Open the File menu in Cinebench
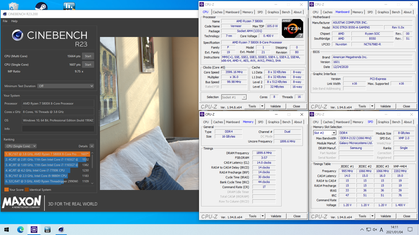 click(x=5, y=21)
